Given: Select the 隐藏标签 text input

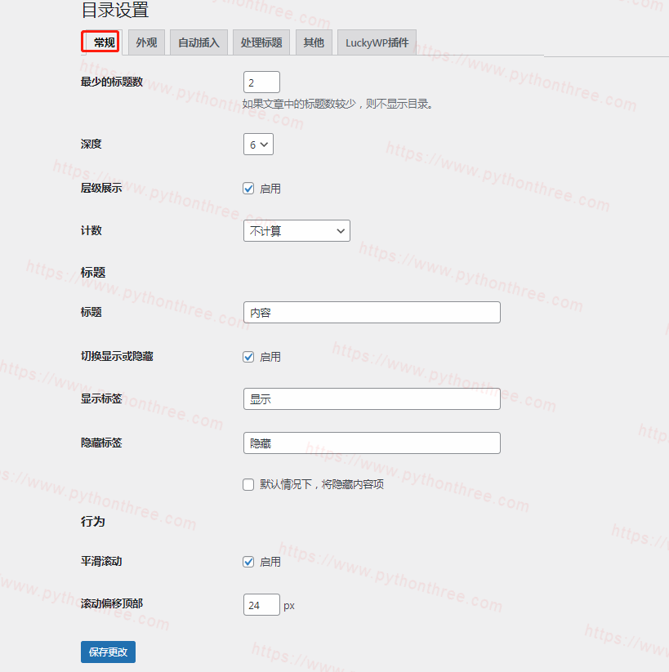Looking at the screenshot, I should point(372,443).
